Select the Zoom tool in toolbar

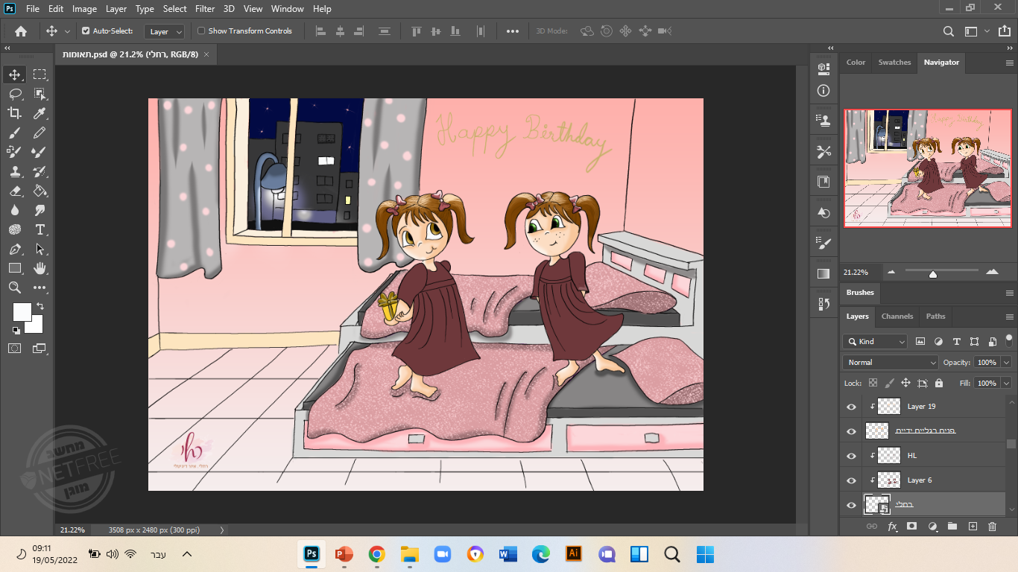pyautogui.click(x=14, y=287)
